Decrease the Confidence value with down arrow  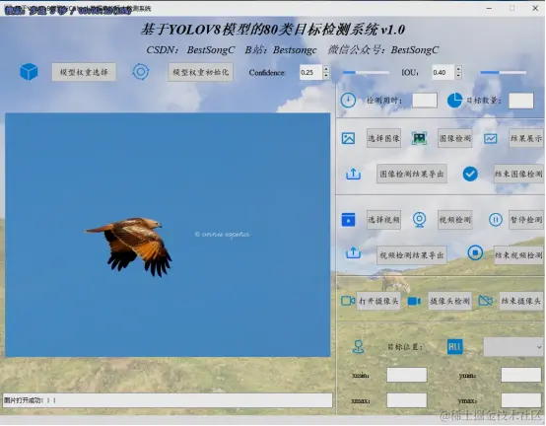pyautogui.click(x=326, y=76)
